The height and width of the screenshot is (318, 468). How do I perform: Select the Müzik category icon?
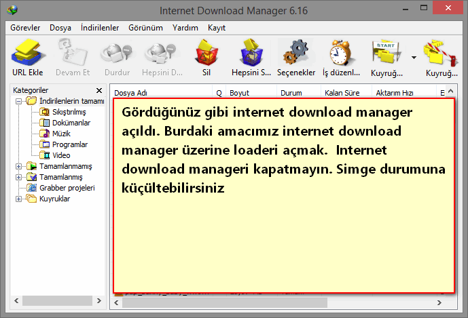coord(44,133)
